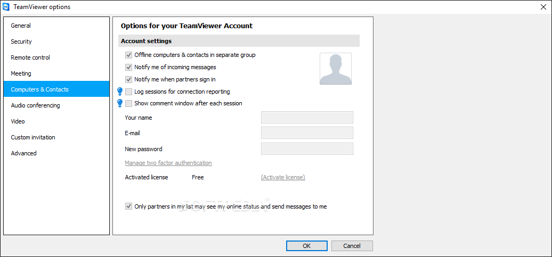Image resolution: width=552 pixels, height=257 pixels.
Task: Check Show comment window after each session
Action: tap(128, 103)
